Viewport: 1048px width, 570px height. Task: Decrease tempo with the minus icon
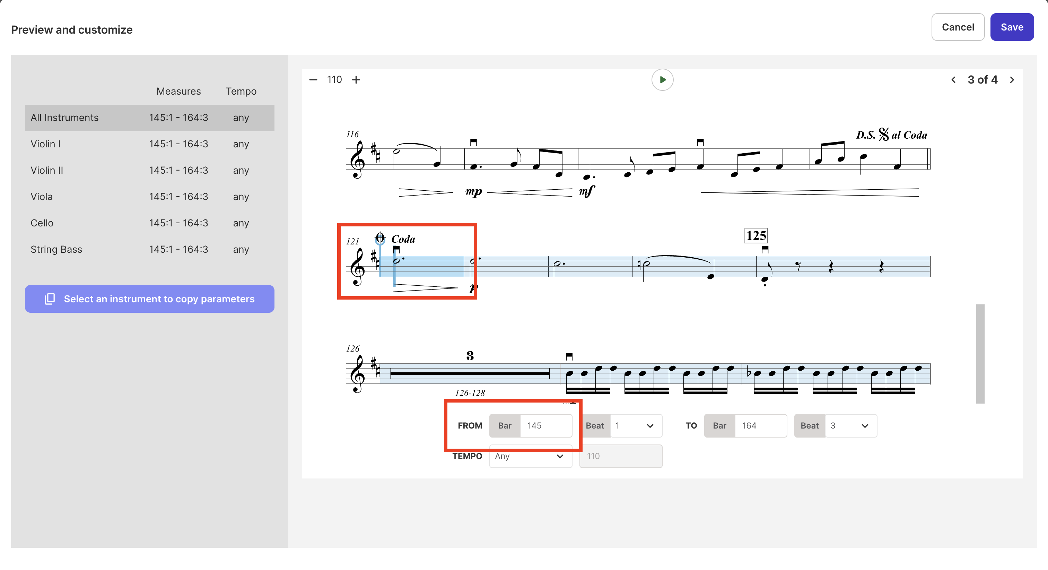[313, 80]
